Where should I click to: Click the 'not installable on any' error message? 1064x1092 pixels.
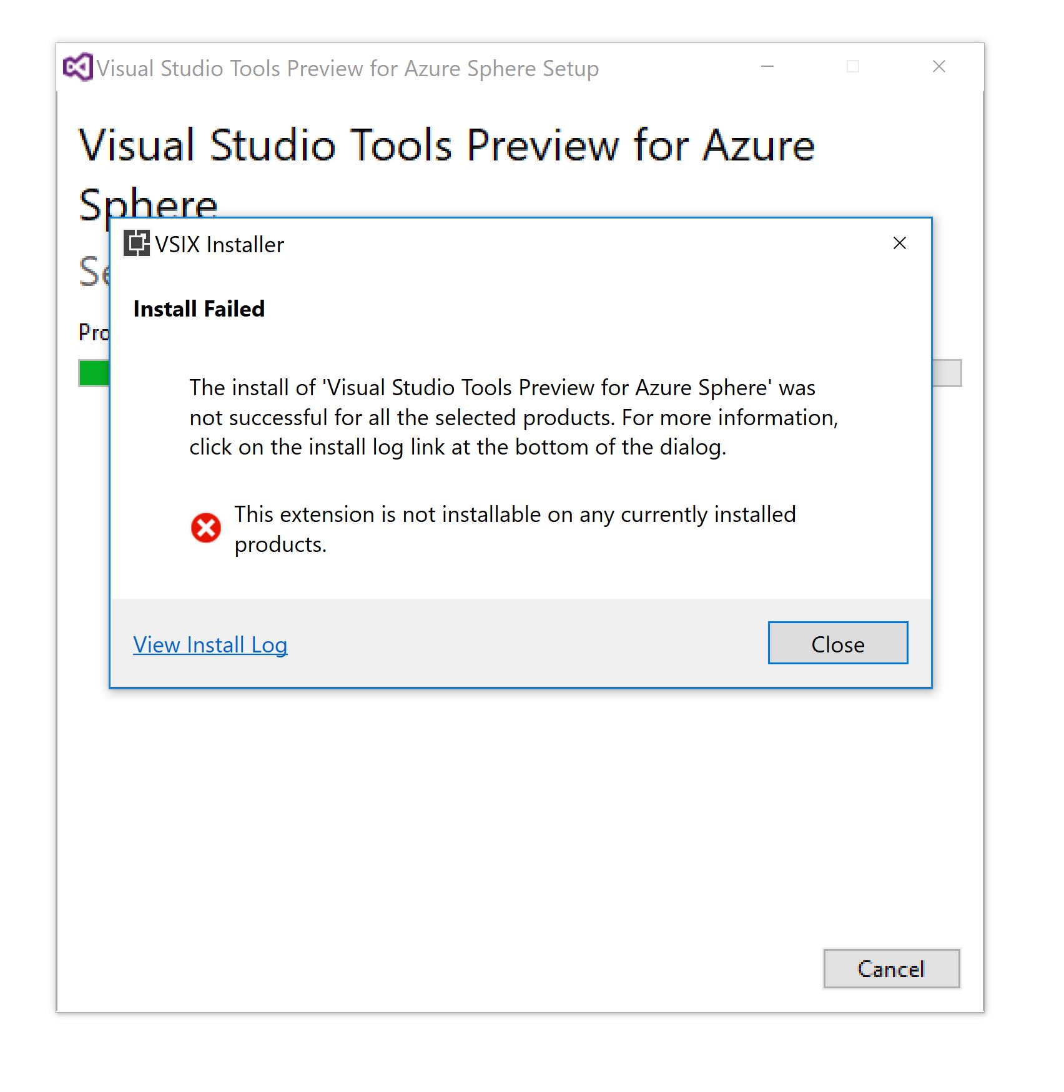[x=515, y=529]
